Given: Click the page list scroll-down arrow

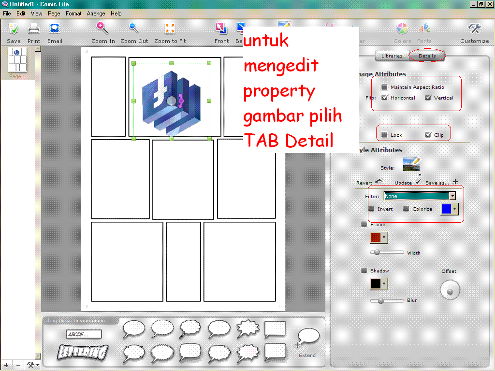Looking at the screenshot, I should 38,356.
